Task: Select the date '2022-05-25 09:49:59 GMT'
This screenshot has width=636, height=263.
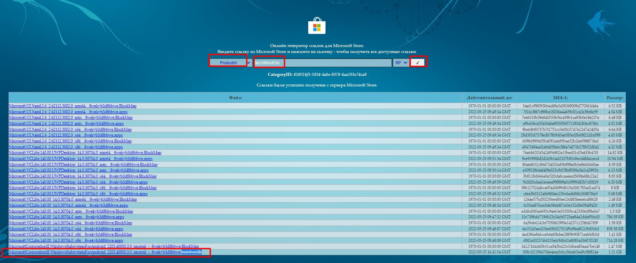Action: 490,182
